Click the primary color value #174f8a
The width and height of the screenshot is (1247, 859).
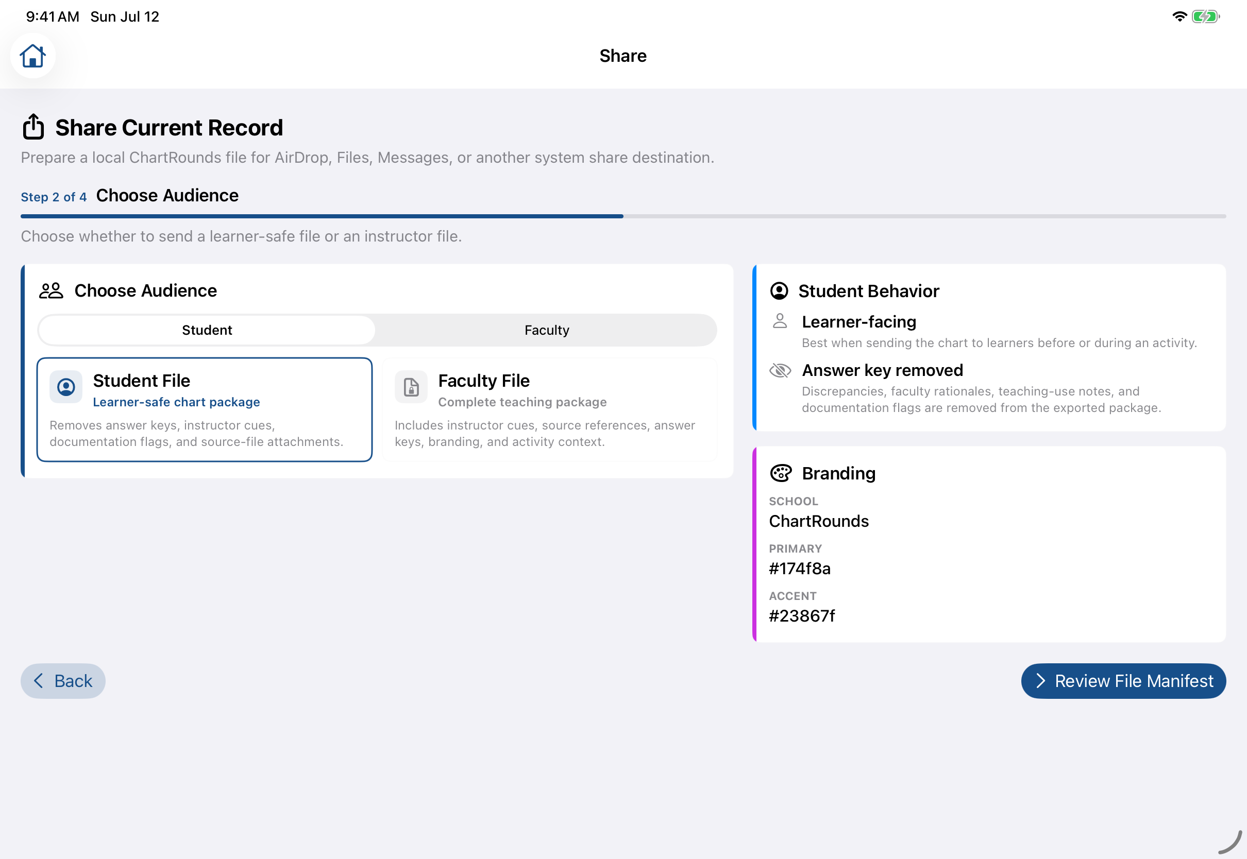(x=800, y=569)
